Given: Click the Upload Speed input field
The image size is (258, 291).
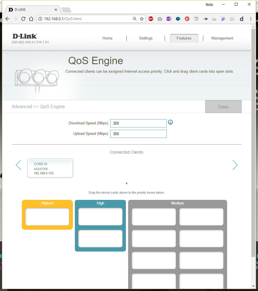Looking at the screenshot, I should coord(138,134).
